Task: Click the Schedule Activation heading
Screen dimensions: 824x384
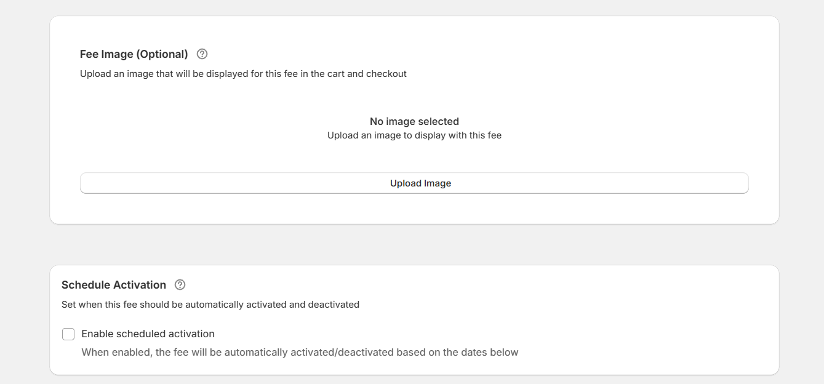Action: [x=113, y=284]
